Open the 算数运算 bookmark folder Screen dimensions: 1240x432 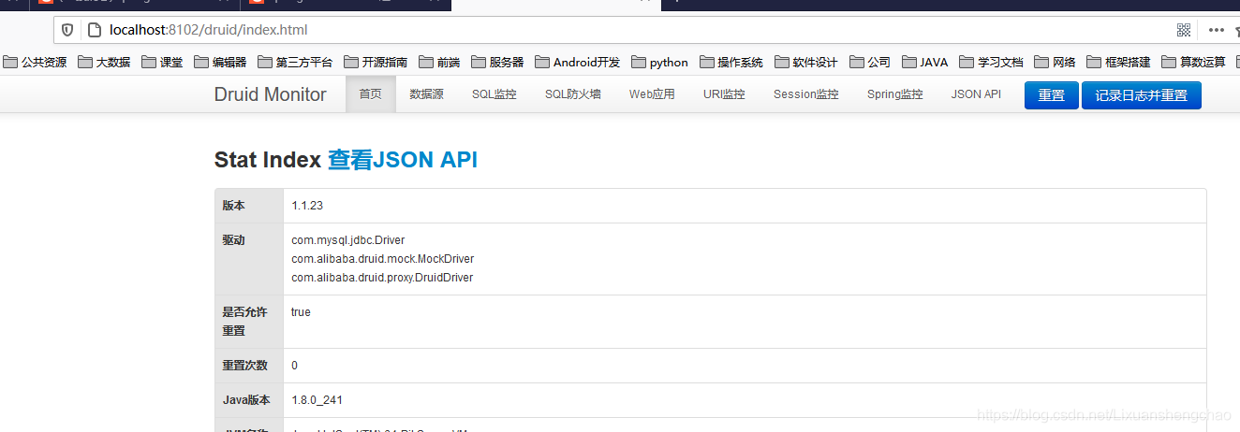1193,63
